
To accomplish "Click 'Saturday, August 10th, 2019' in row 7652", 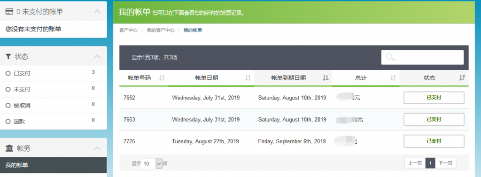I will click(x=292, y=98).
